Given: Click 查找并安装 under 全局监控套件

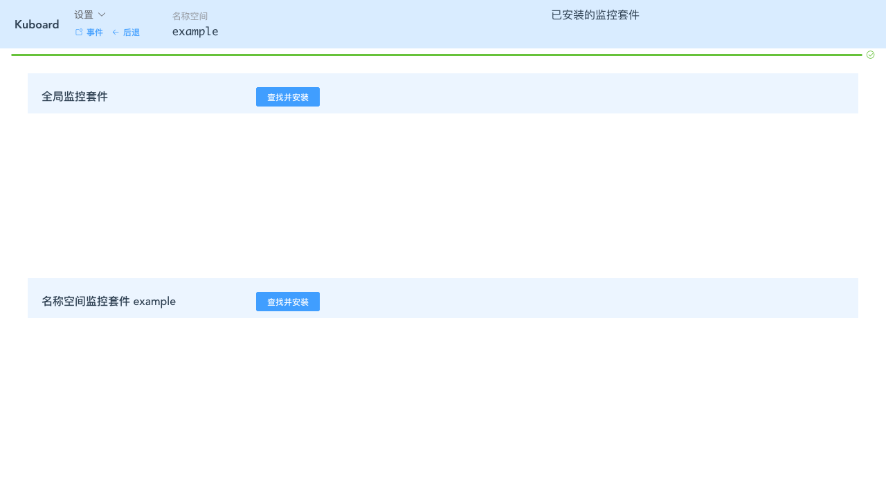Looking at the screenshot, I should click(288, 97).
